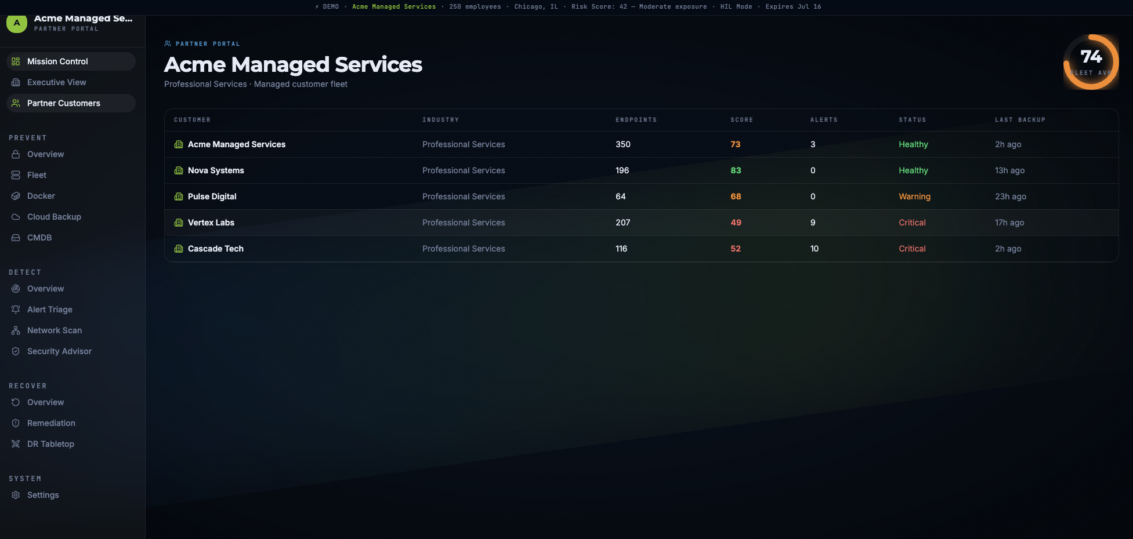Click Warning status for Pulse Digital

coord(914,196)
